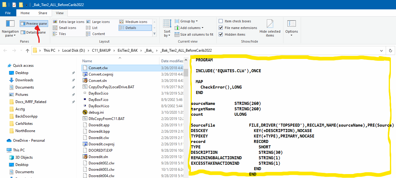This screenshot has width=396, height=178.
Task: Toggle Hidden items checkbox
Action: point(221,34)
